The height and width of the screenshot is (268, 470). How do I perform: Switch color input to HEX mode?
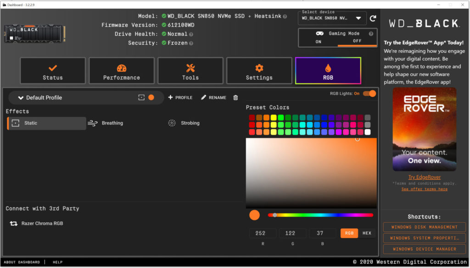(x=367, y=233)
